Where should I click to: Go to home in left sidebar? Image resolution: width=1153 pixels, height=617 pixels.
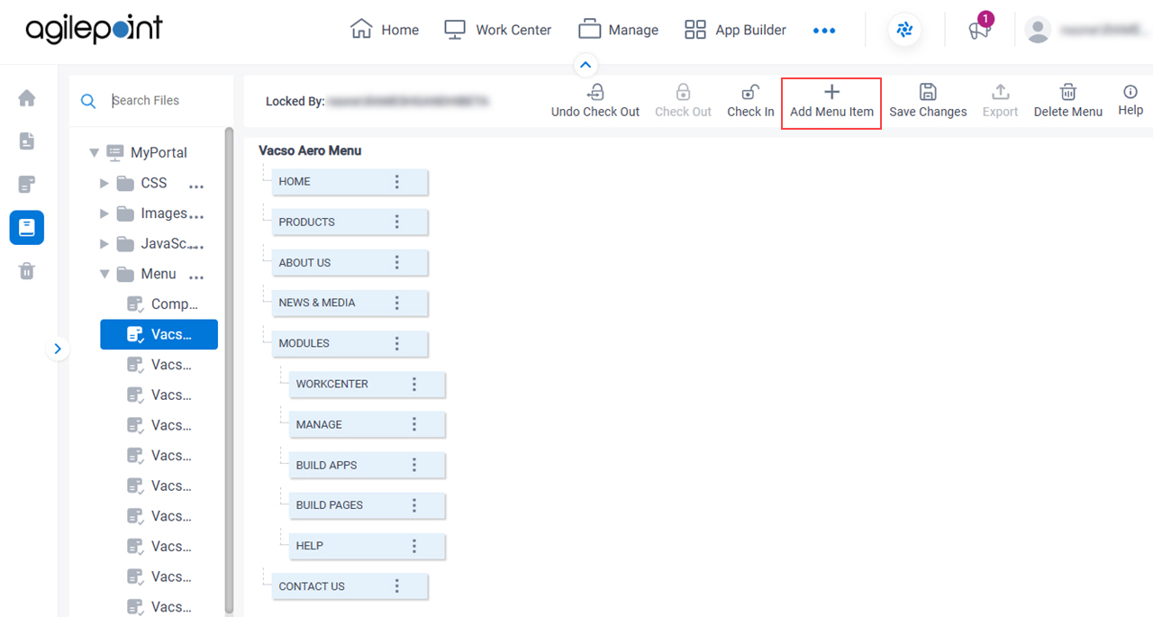coord(27,97)
